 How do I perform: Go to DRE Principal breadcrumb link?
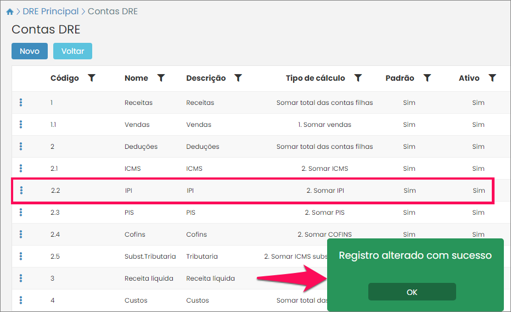[50, 12]
